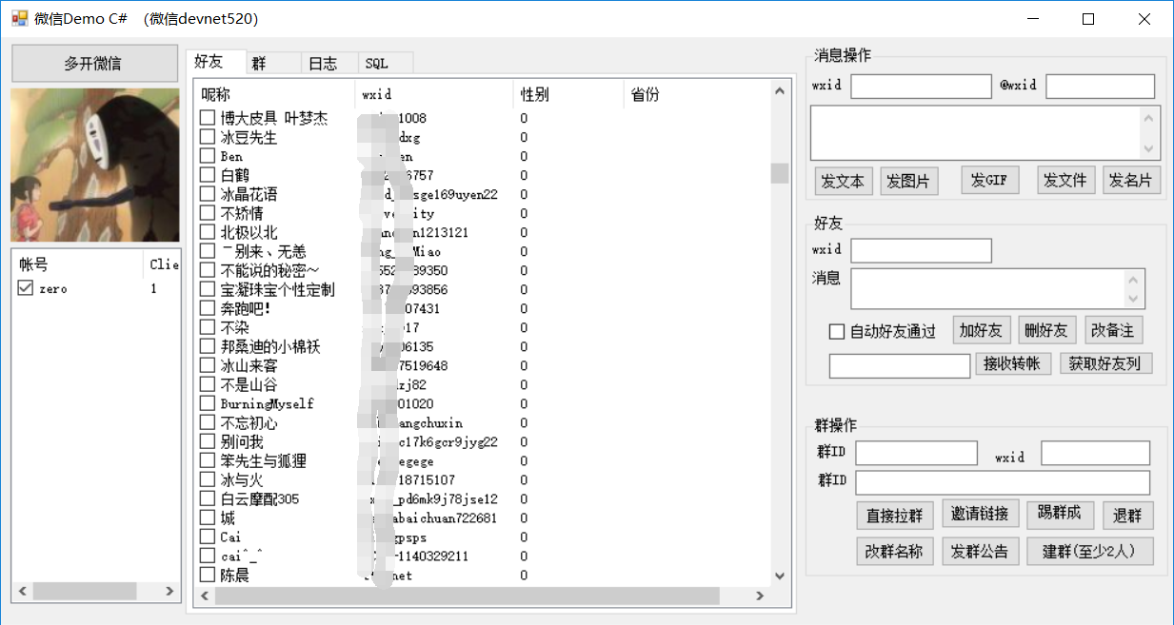Click the 消息 text box in 好友 section
The image size is (1174, 625).
coord(986,289)
